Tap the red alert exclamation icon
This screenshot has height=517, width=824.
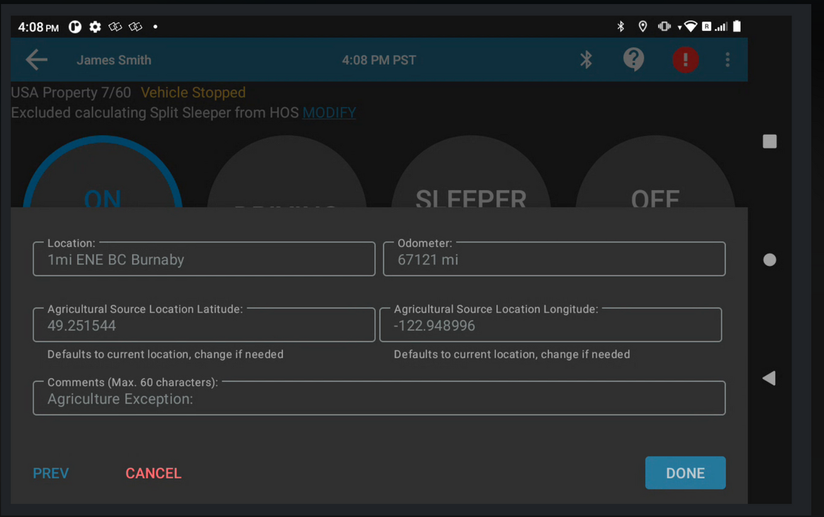685,60
